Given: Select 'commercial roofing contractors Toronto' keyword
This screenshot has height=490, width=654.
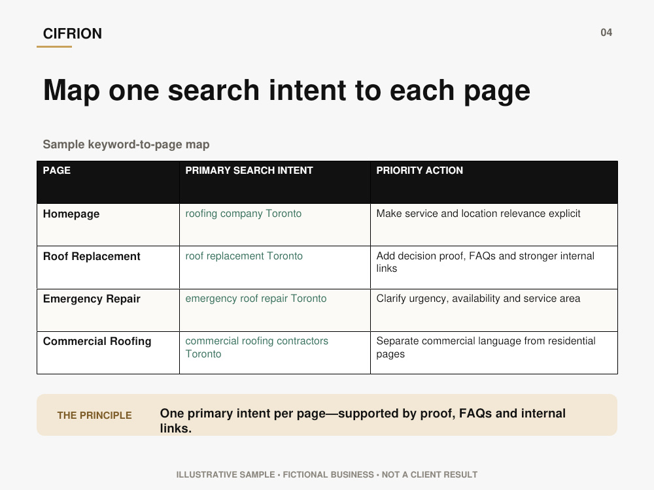Looking at the screenshot, I should (x=256, y=347).
